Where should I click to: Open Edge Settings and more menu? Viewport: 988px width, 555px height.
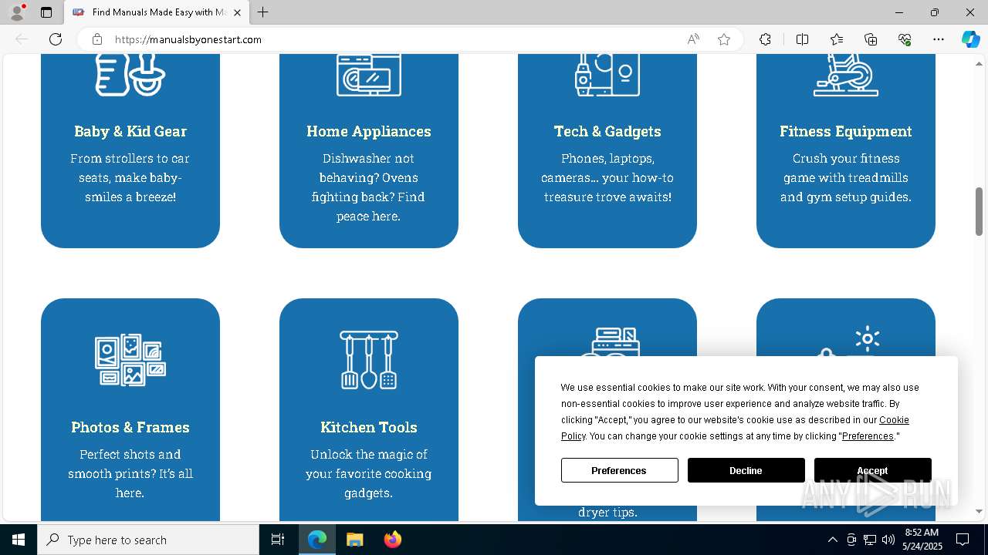(x=939, y=39)
